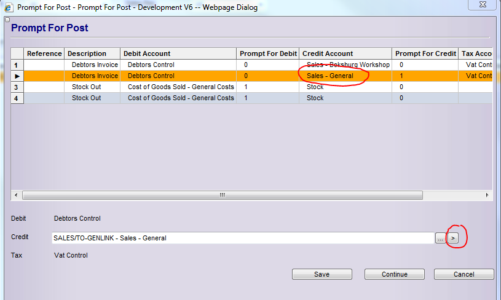The image size is (501, 300).
Task: Select row 1 using its row header
Action: tap(17, 65)
